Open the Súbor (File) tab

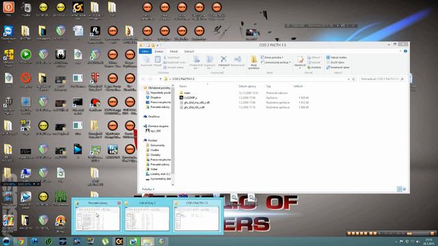pyautogui.click(x=145, y=51)
